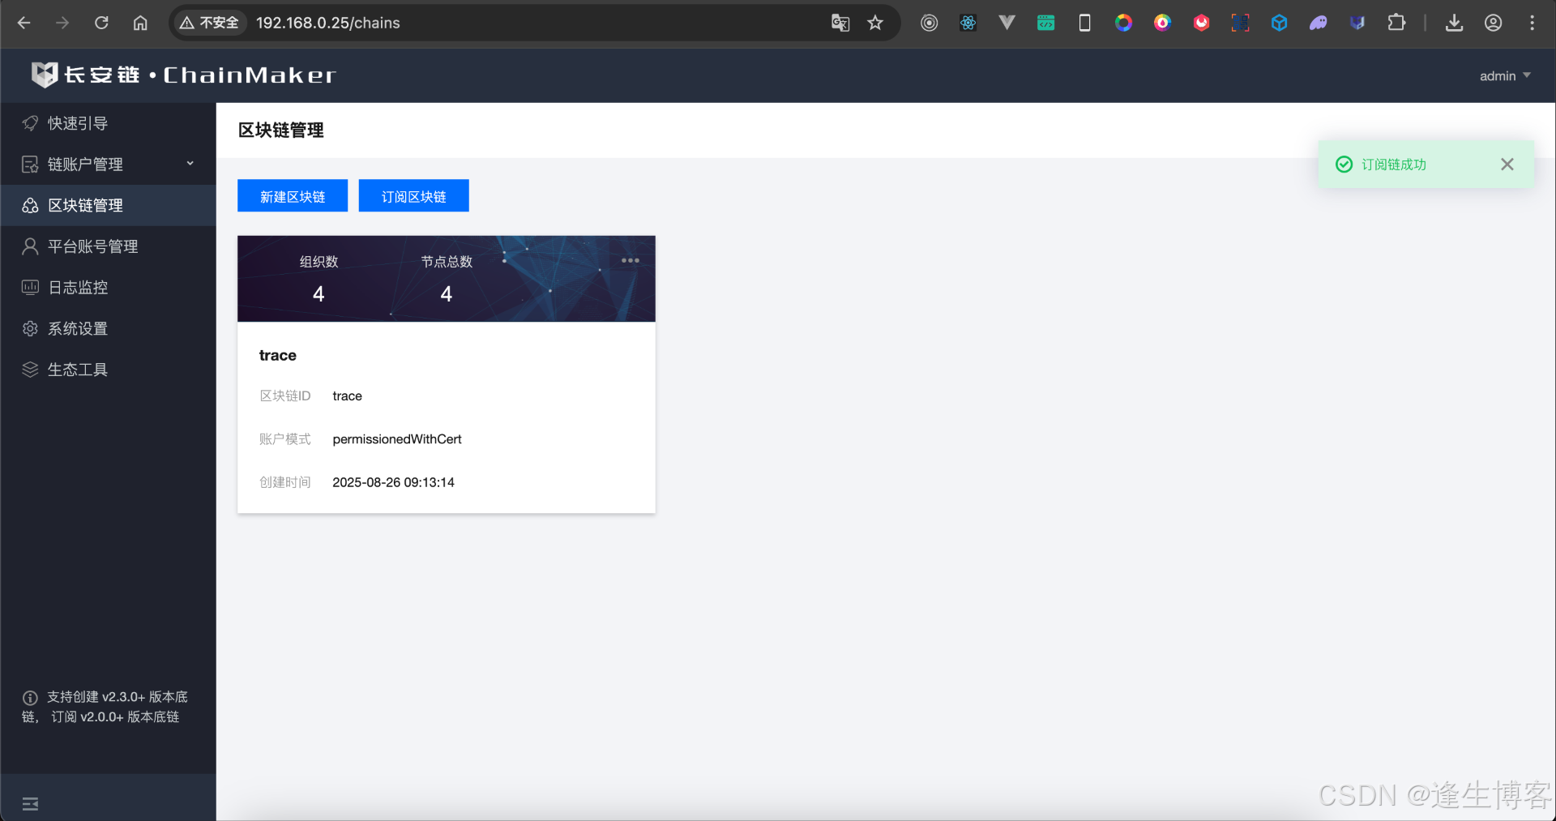Image resolution: width=1556 pixels, height=821 pixels.
Task: Open the Vue devtools extension icon
Action: (x=1007, y=23)
